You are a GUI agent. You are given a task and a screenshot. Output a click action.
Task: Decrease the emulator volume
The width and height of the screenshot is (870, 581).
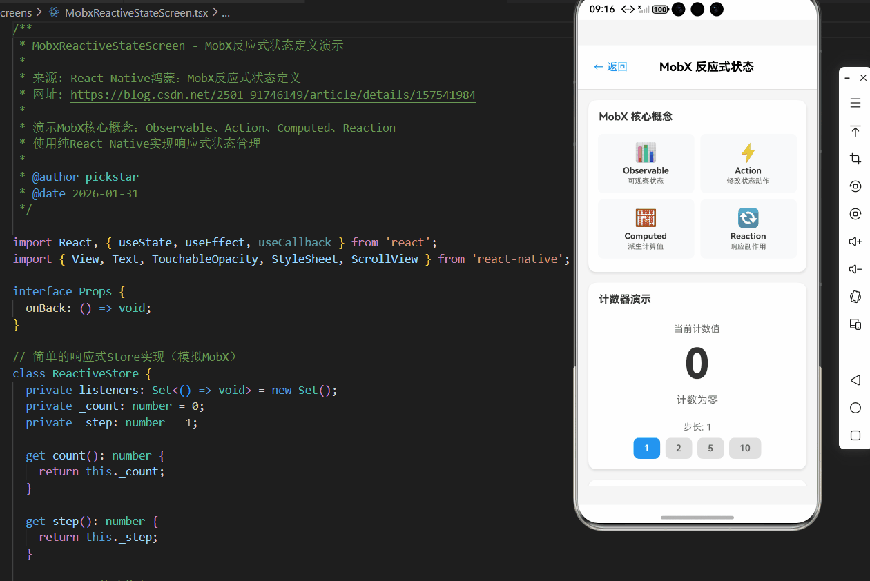click(x=855, y=269)
